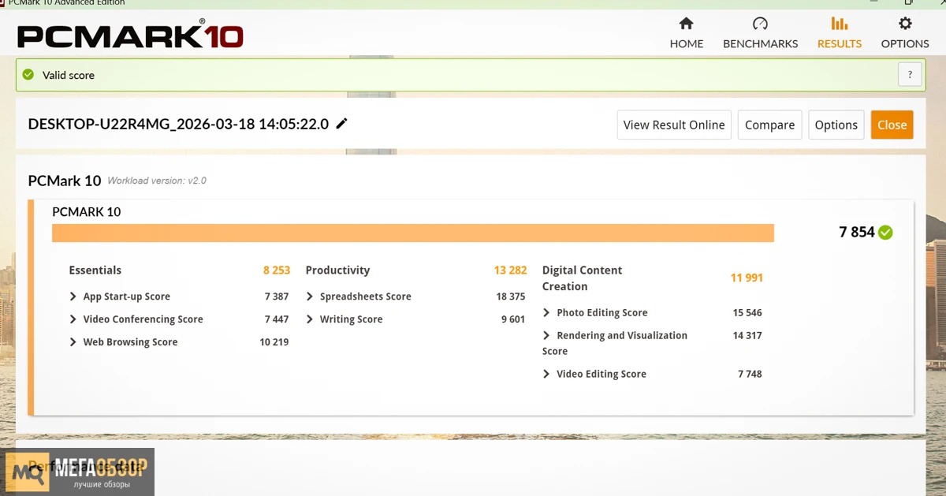
Task: Expand the Photo Editing Score row
Action: click(546, 313)
